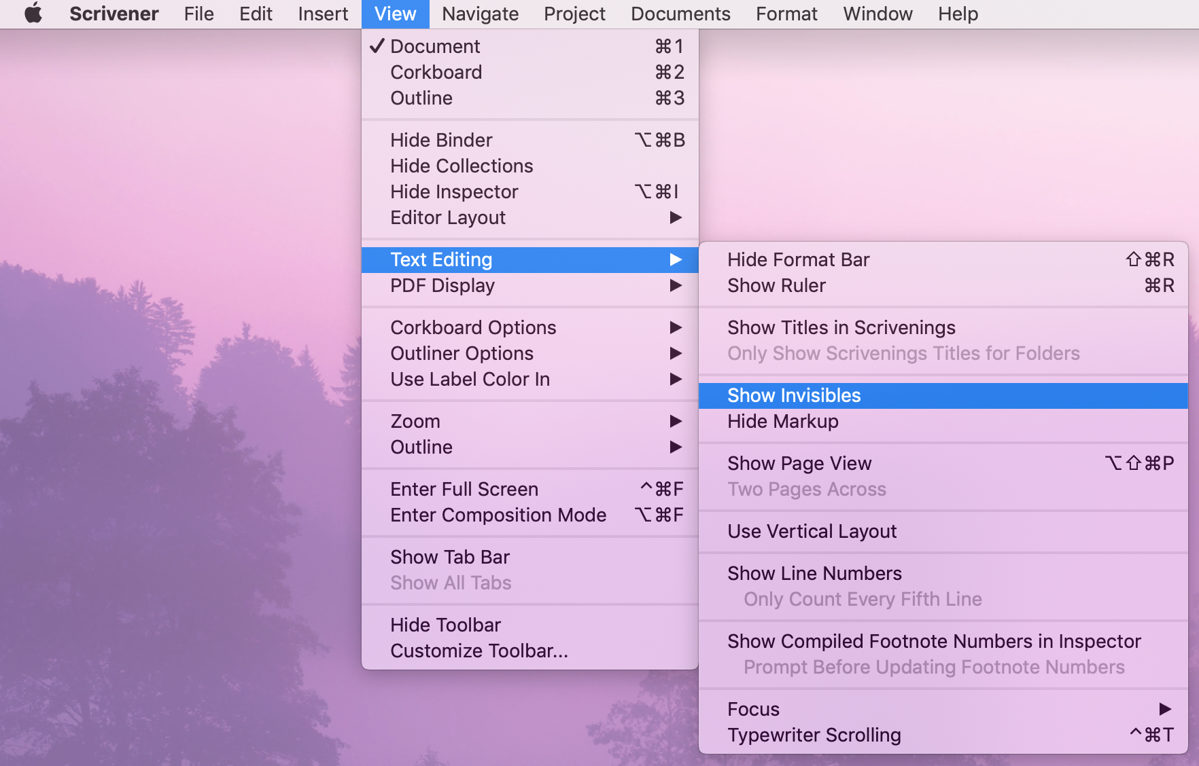Screen dimensions: 1199x766
Task: Expand the Outliner Options submenu
Action: [x=530, y=353]
